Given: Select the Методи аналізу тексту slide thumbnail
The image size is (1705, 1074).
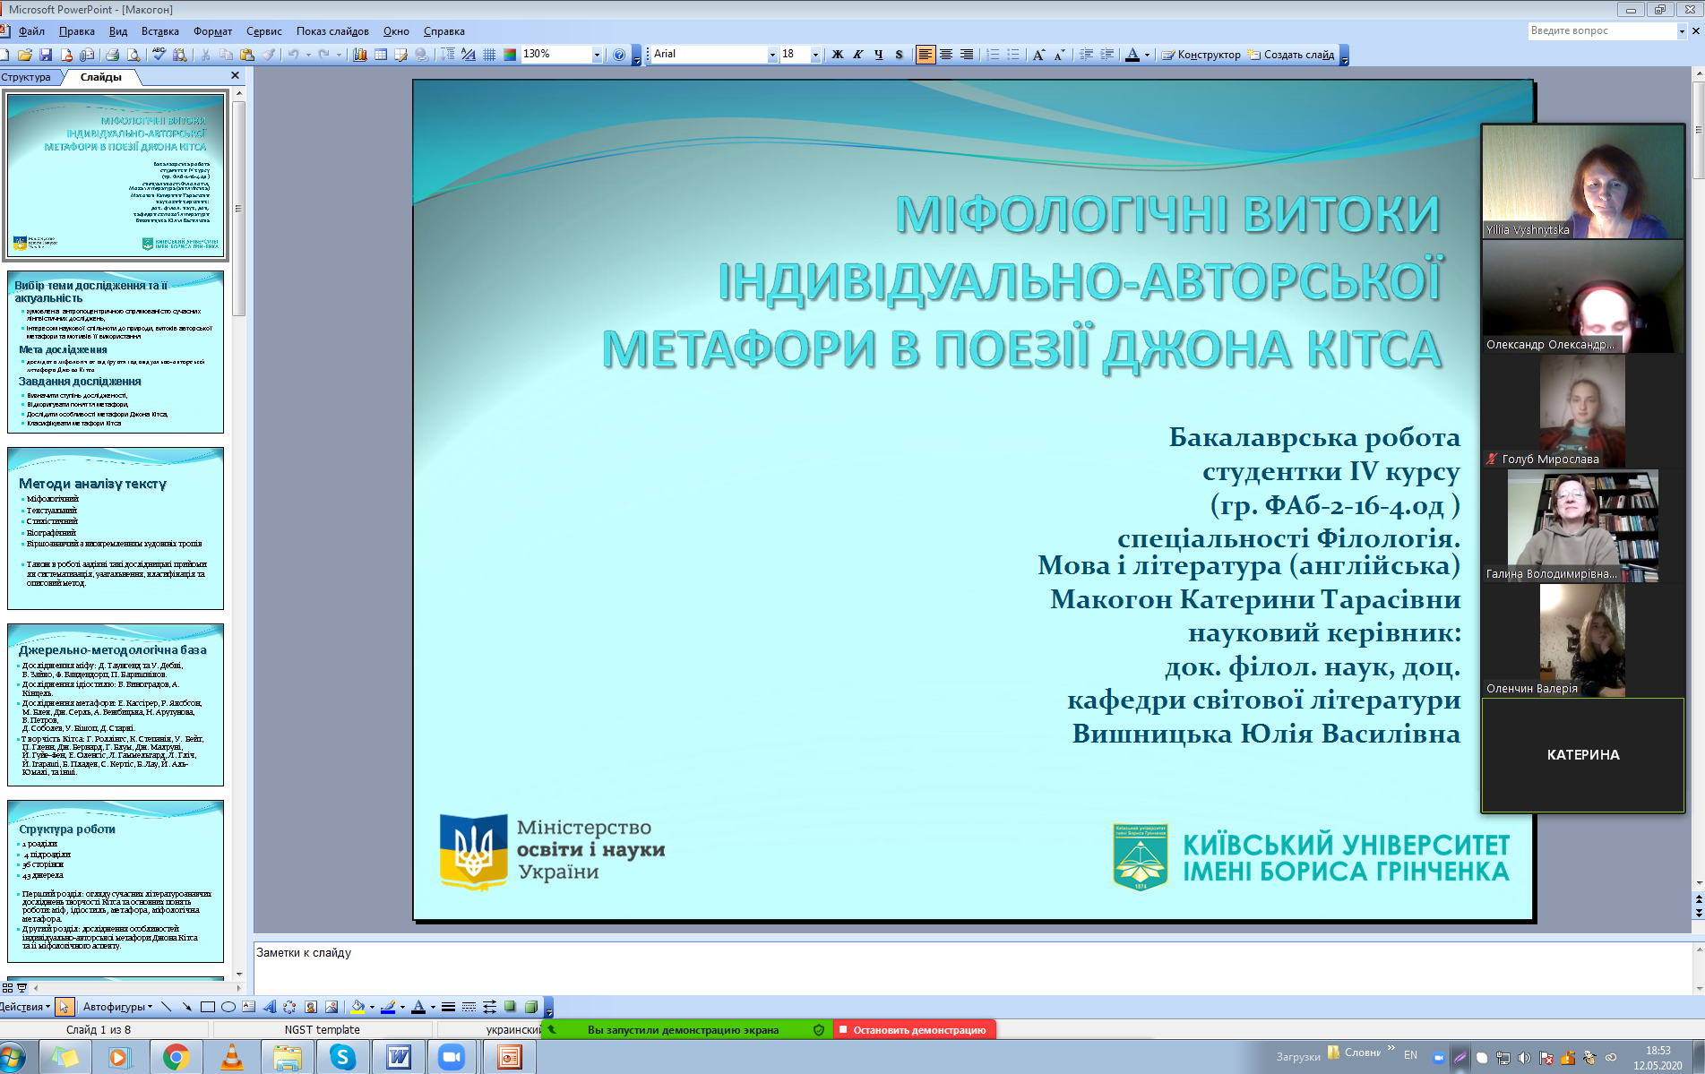Looking at the screenshot, I should (x=116, y=528).
